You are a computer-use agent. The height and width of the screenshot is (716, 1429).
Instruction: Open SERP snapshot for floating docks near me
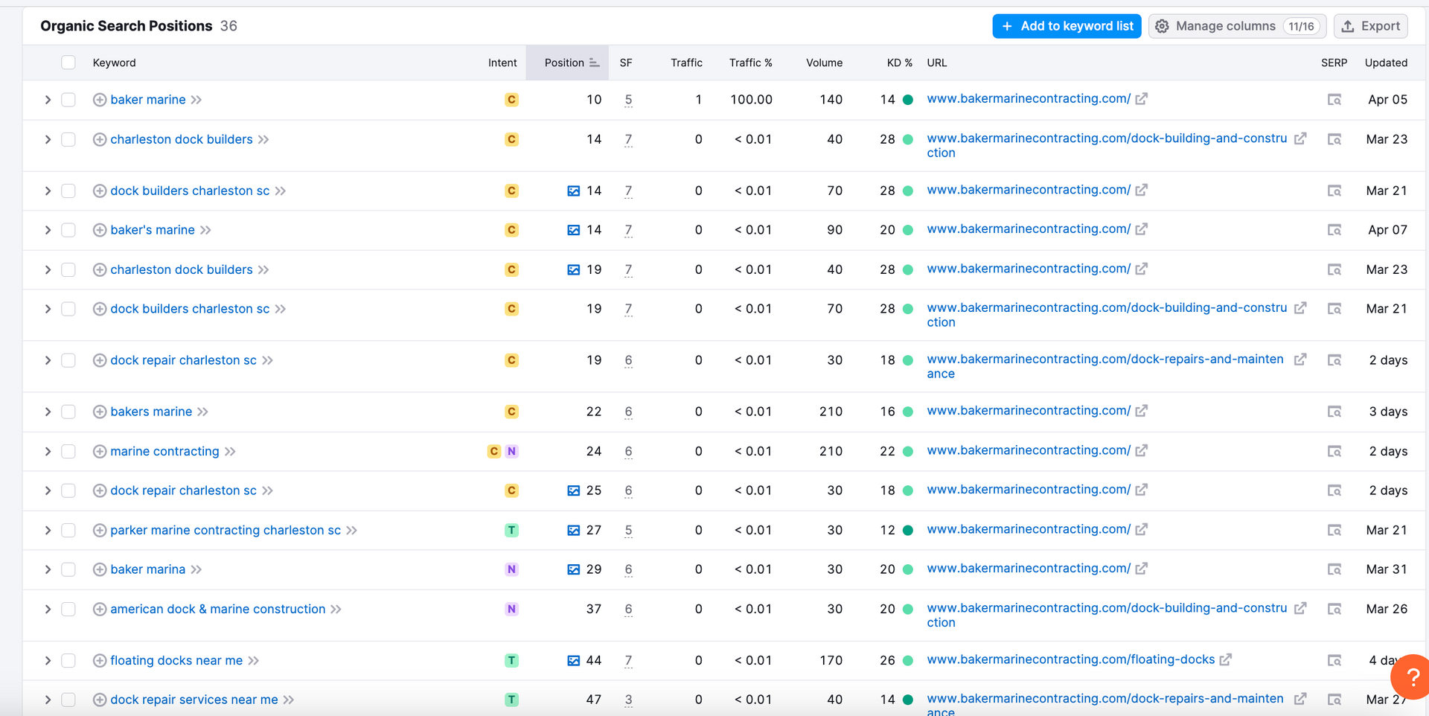pos(1334,660)
